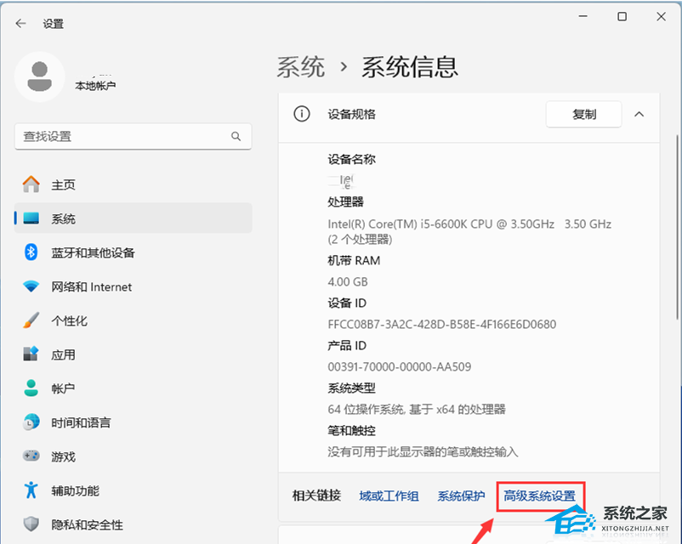The height and width of the screenshot is (544, 682).
Task: Click the search magnifier icon
Action: click(236, 136)
